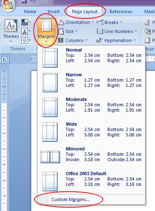This screenshot has height=211, width=155.
Task: Select the Moderate margin preset
Action: (x=91, y=107)
